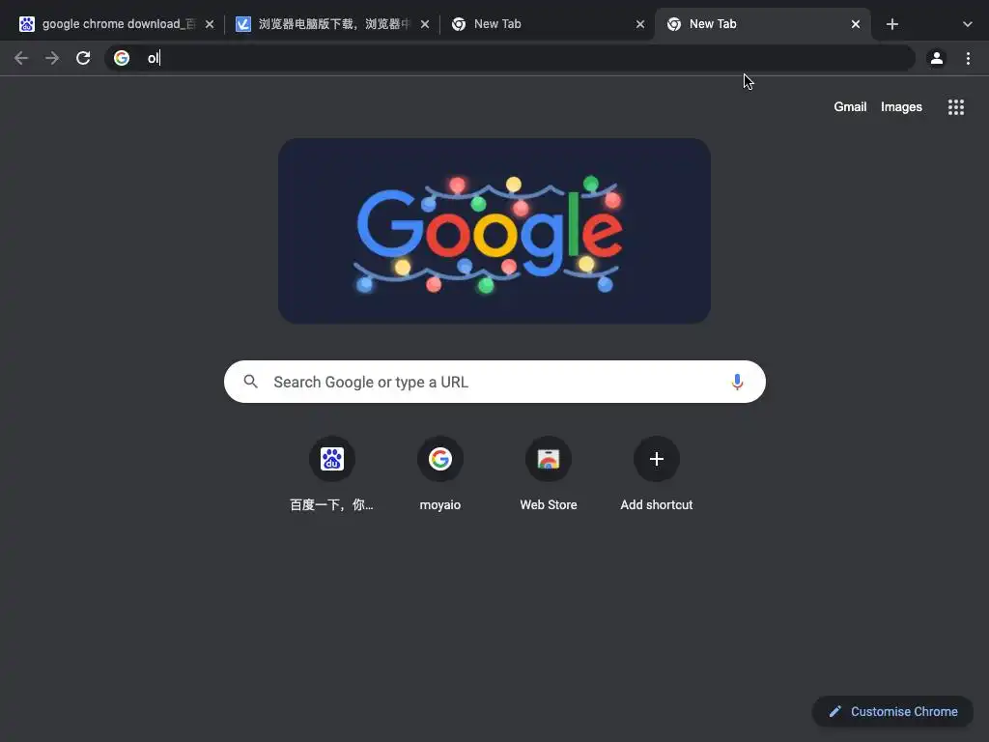The width and height of the screenshot is (989, 742).
Task: Open Chrome's three-dot menu
Action: (x=968, y=59)
